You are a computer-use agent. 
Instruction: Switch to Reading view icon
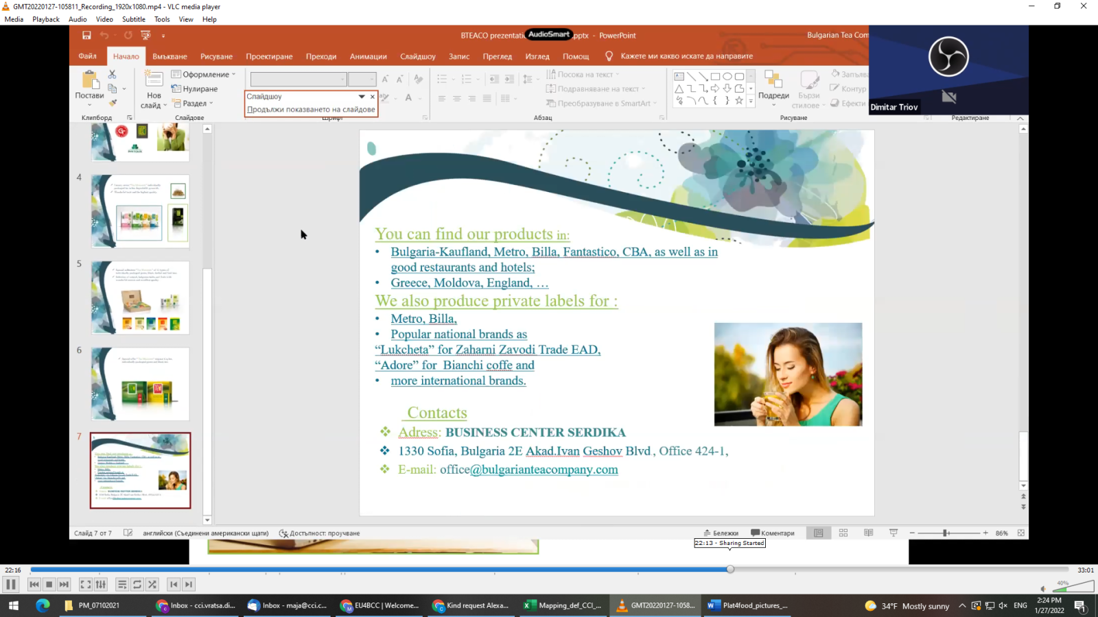point(868,533)
